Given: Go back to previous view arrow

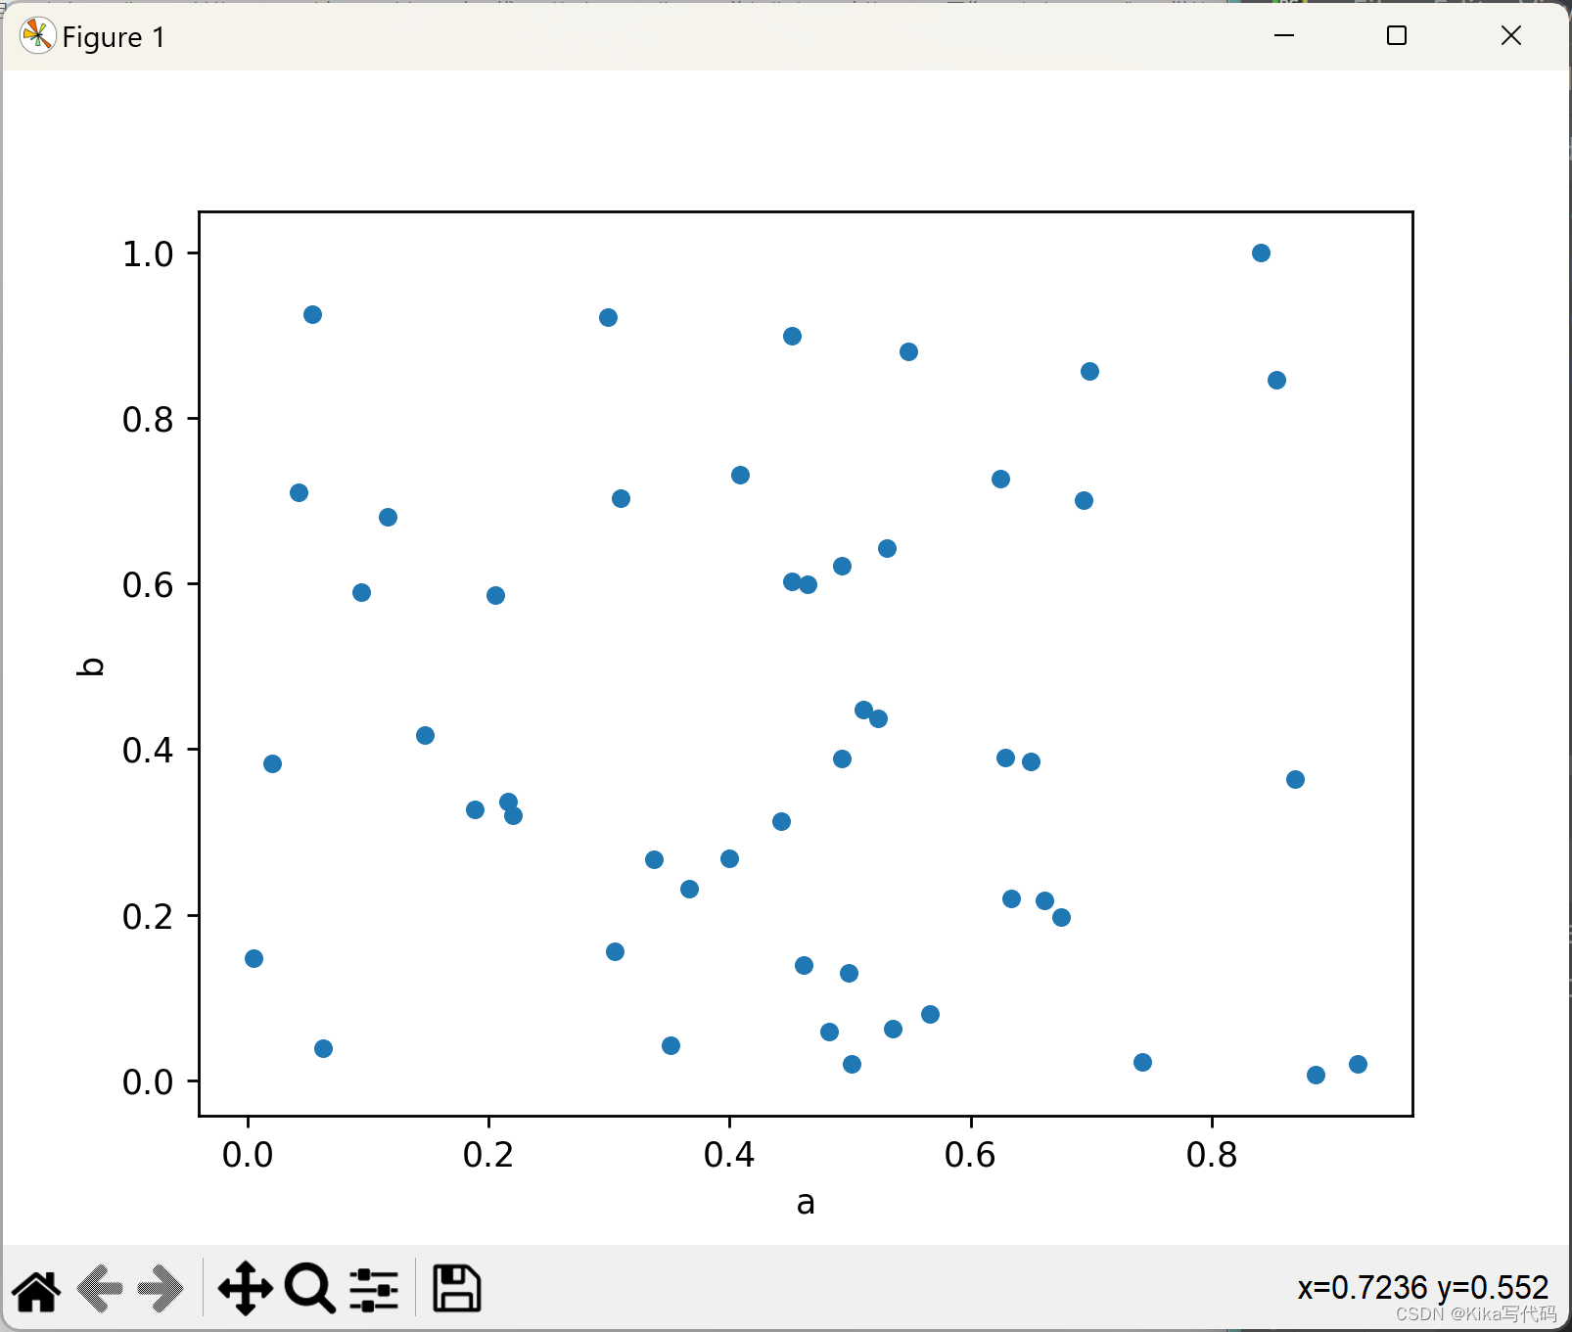Looking at the screenshot, I should tap(100, 1290).
